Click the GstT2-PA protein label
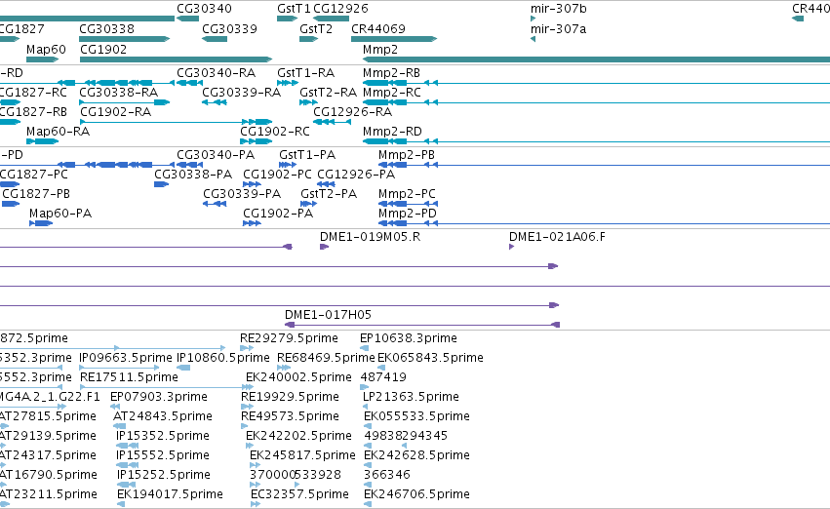This screenshot has height=509, width=830. coord(329,194)
